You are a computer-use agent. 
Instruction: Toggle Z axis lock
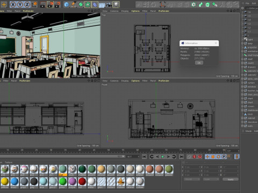click(27, 4)
